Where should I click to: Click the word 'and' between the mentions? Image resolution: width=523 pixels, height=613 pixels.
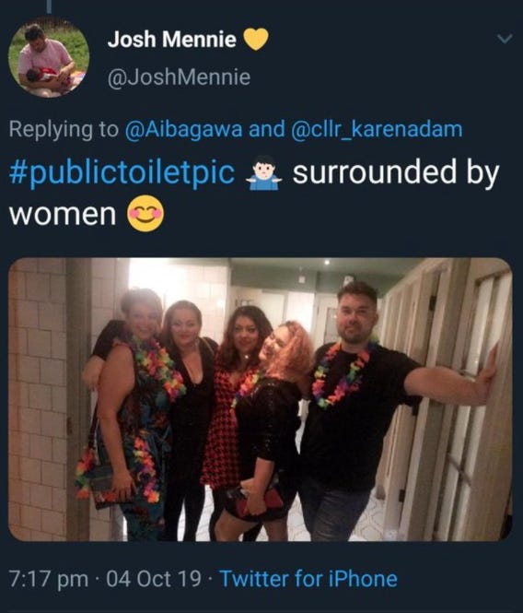point(267,129)
